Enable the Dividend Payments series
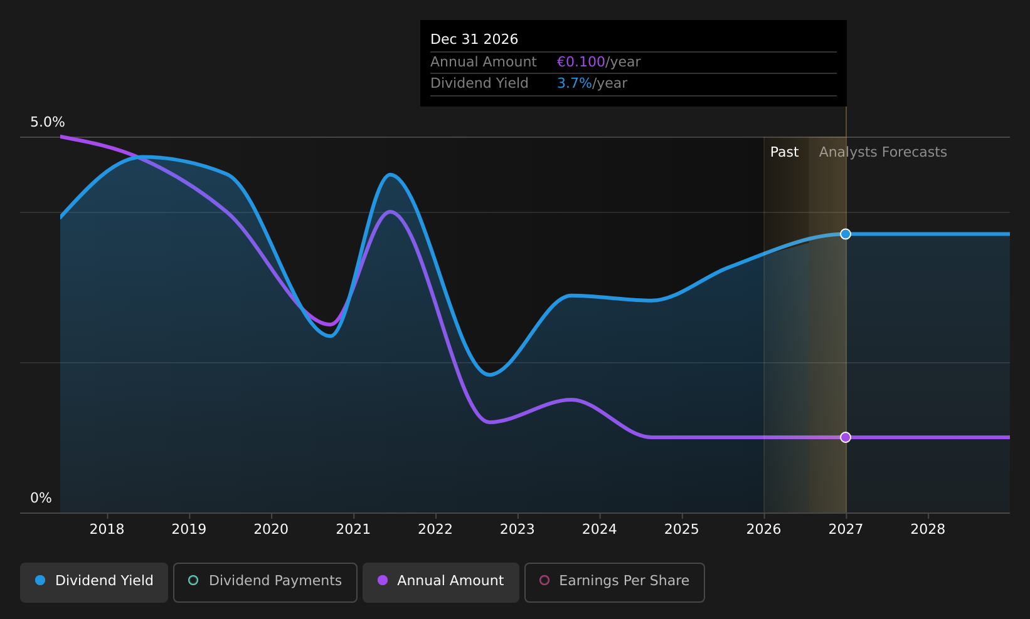The width and height of the screenshot is (1030, 619). point(265,582)
